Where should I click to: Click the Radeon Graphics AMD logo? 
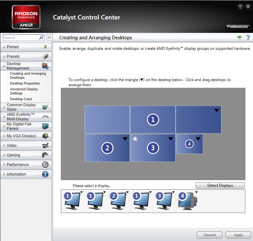coord(26,17)
